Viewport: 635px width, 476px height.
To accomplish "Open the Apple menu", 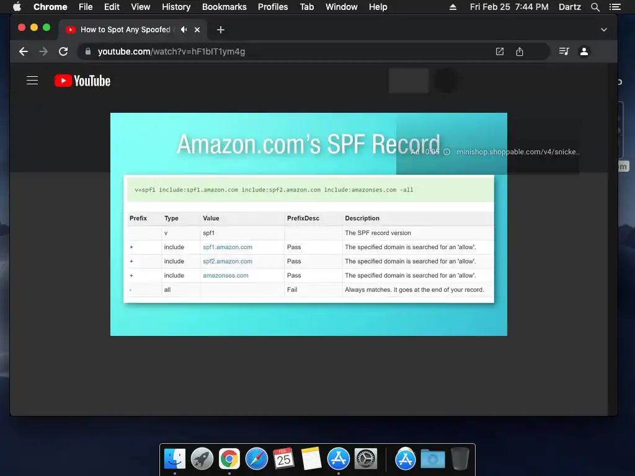I will click(17, 7).
